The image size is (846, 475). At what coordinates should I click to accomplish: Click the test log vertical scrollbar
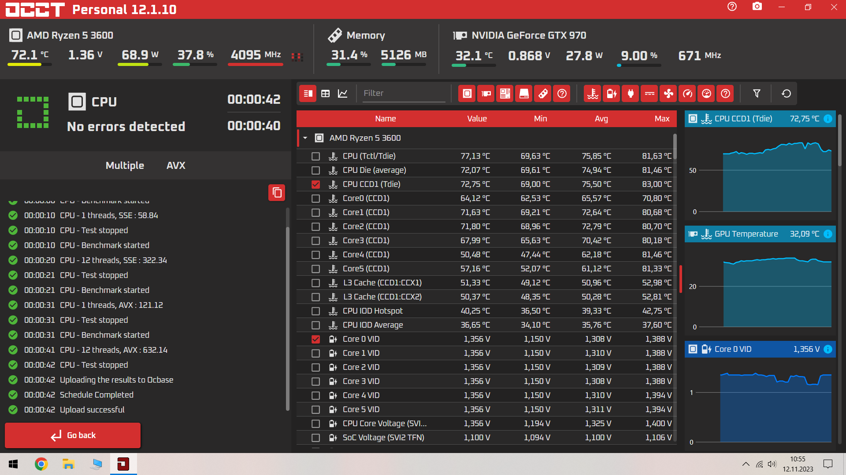point(288,318)
